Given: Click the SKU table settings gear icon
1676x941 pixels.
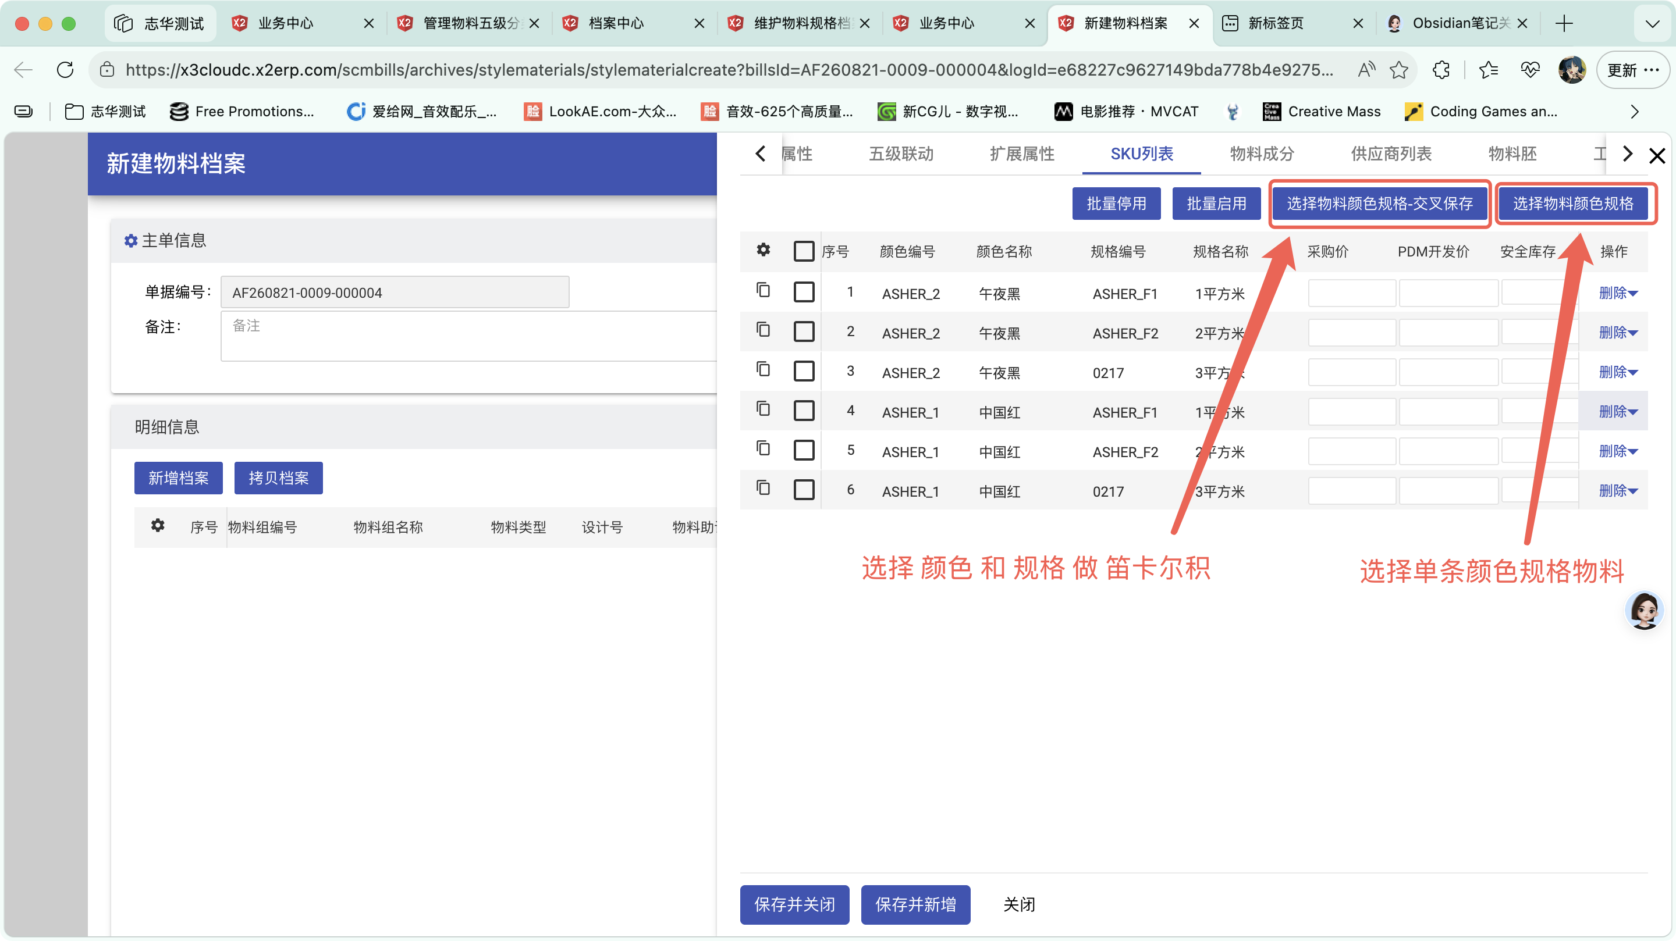Looking at the screenshot, I should 763,249.
